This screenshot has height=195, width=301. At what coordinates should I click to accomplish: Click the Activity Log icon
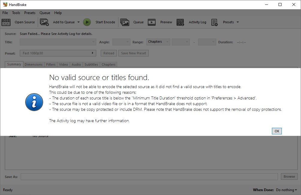pyautogui.click(x=180, y=22)
